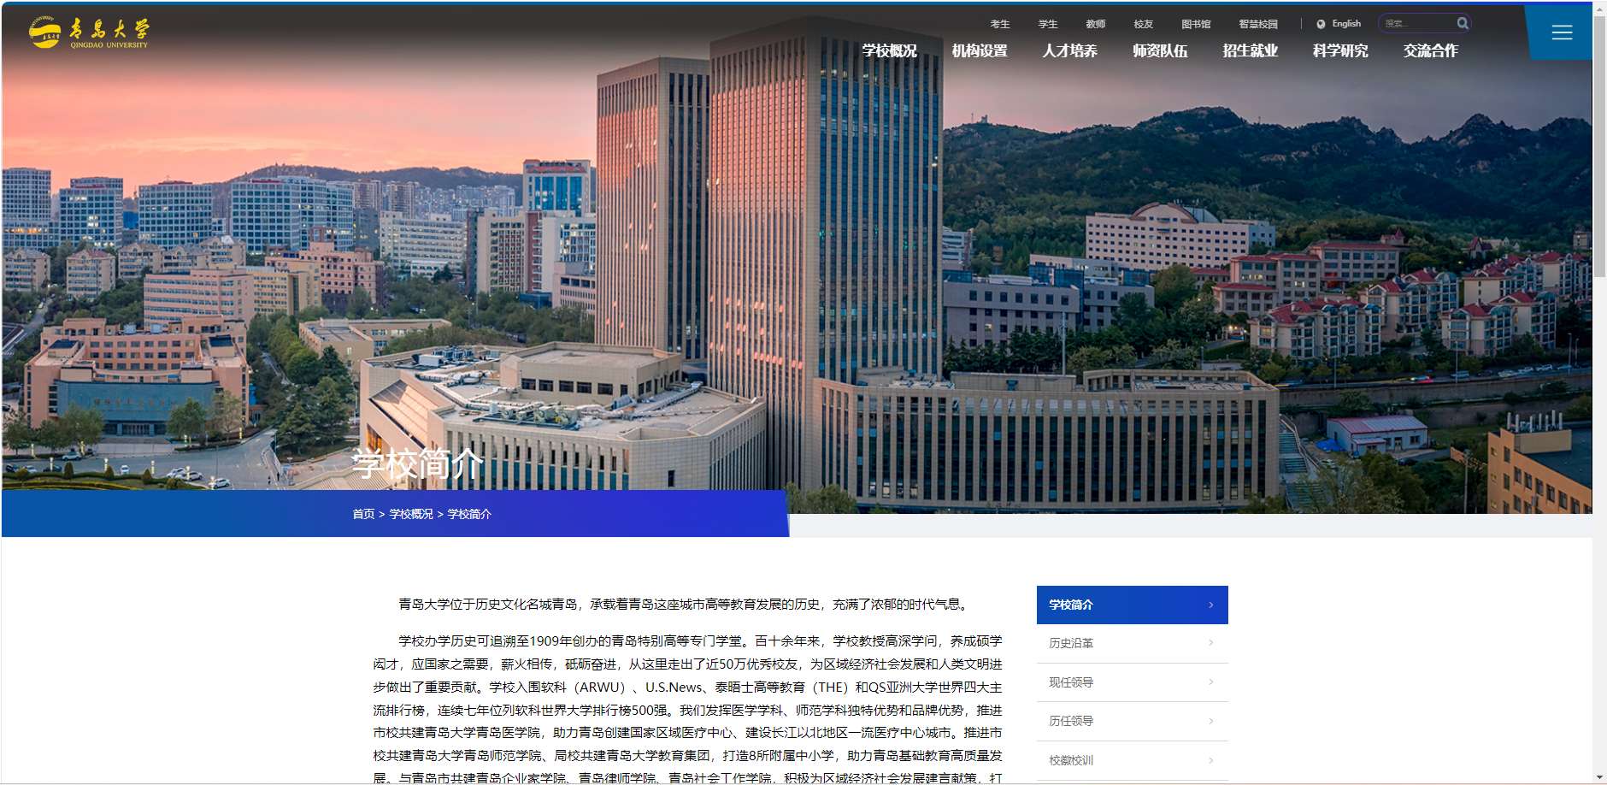Click the 智慧校园 top link

pos(1257,24)
